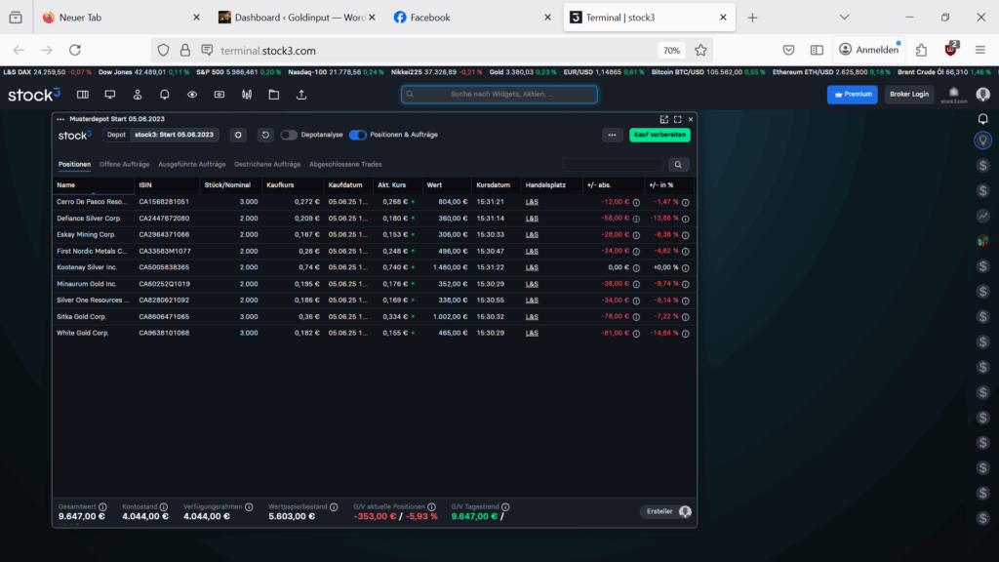This screenshot has height=562, width=999.
Task: Toggle the Depotanalyse switch
Action: pyautogui.click(x=289, y=135)
